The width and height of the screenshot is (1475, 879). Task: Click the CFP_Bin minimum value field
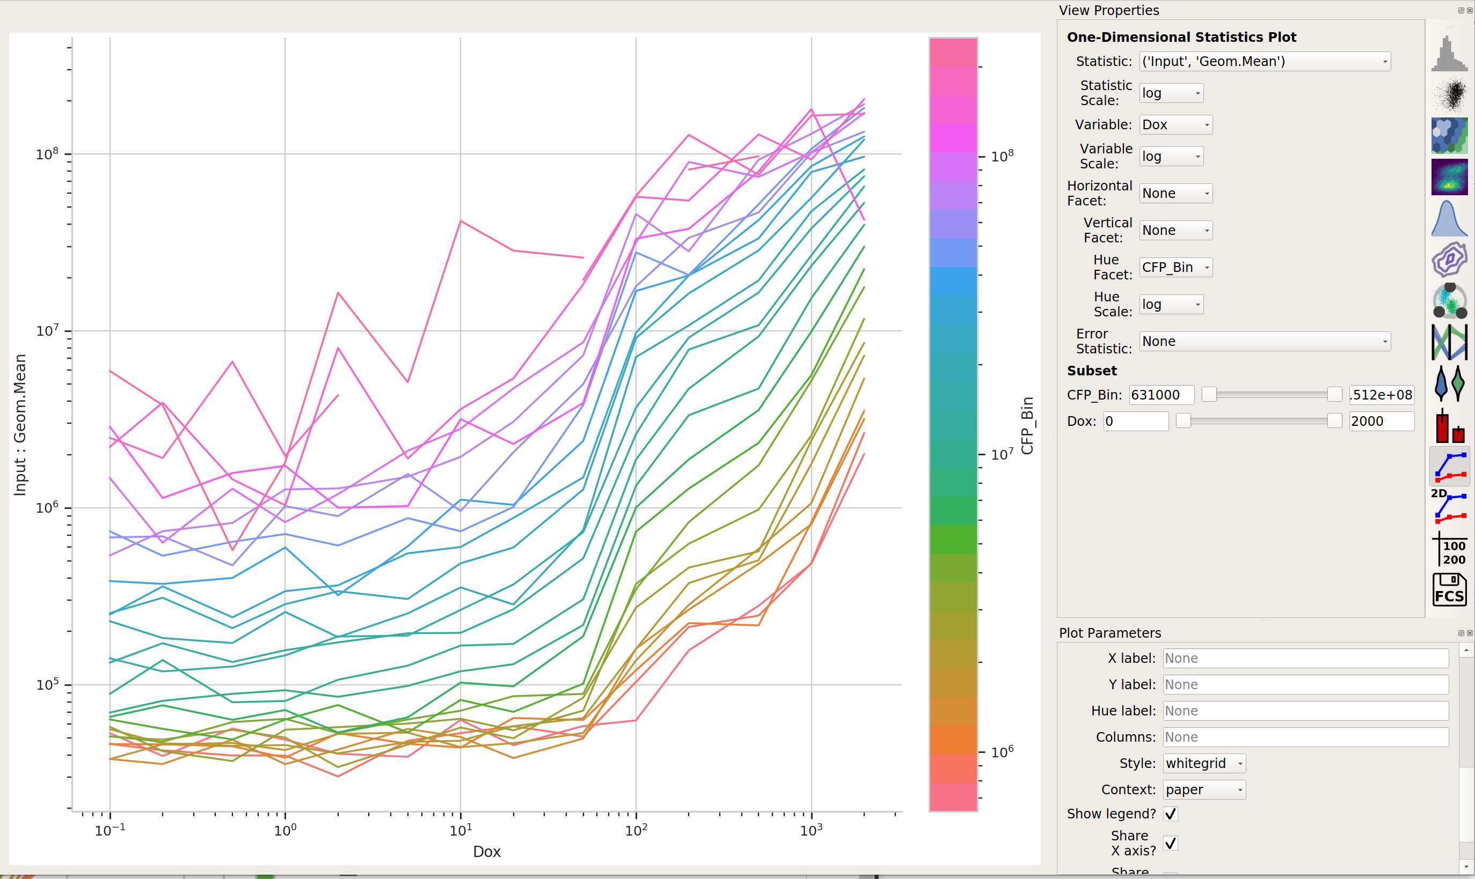[1162, 395]
